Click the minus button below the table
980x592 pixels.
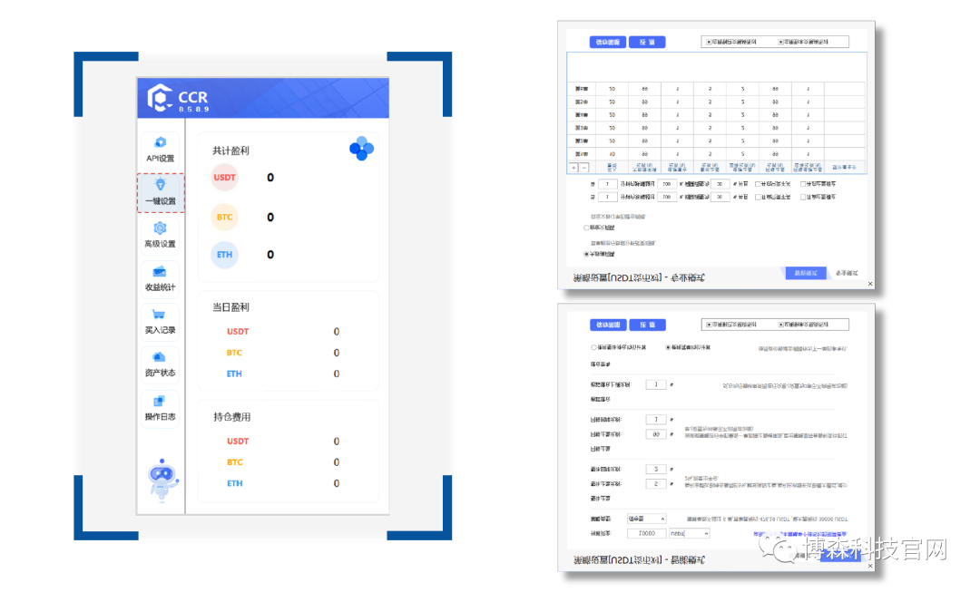pyautogui.click(x=584, y=168)
